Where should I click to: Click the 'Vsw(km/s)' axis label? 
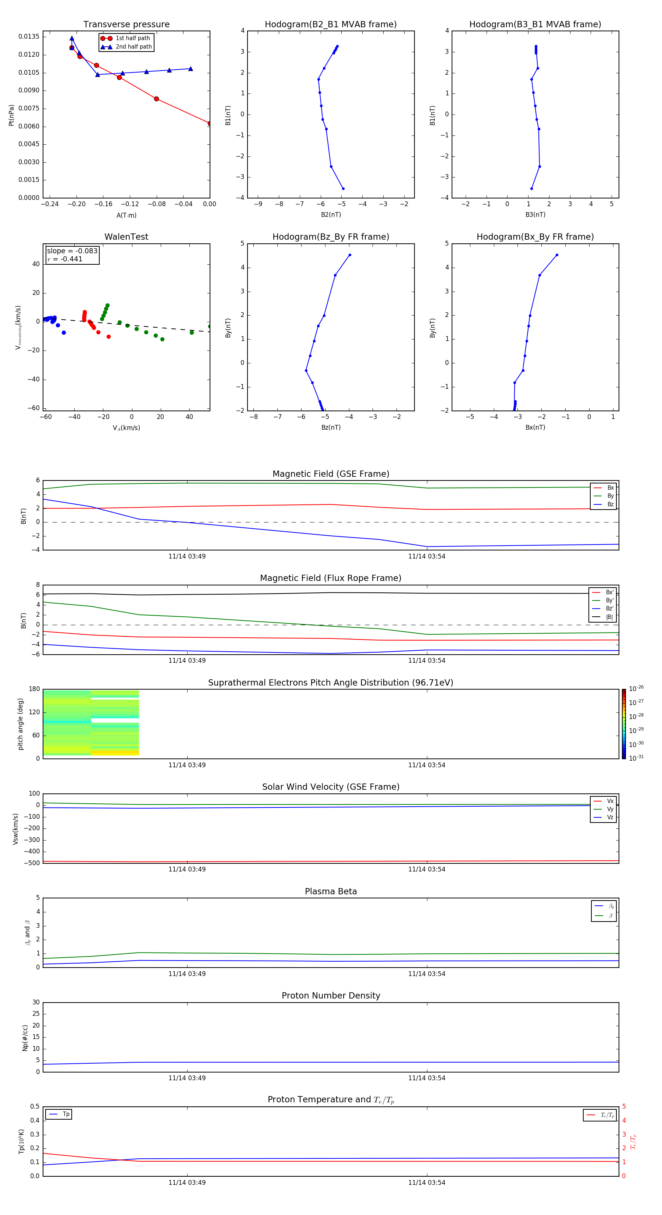15,829
